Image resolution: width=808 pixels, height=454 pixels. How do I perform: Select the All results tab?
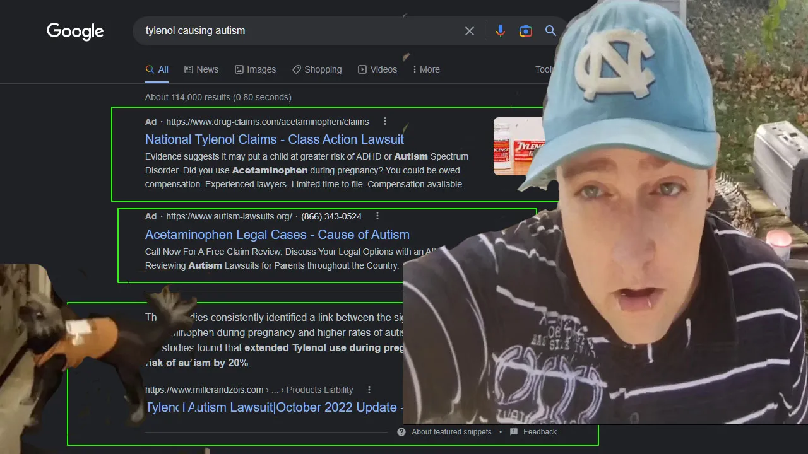pos(157,69)
